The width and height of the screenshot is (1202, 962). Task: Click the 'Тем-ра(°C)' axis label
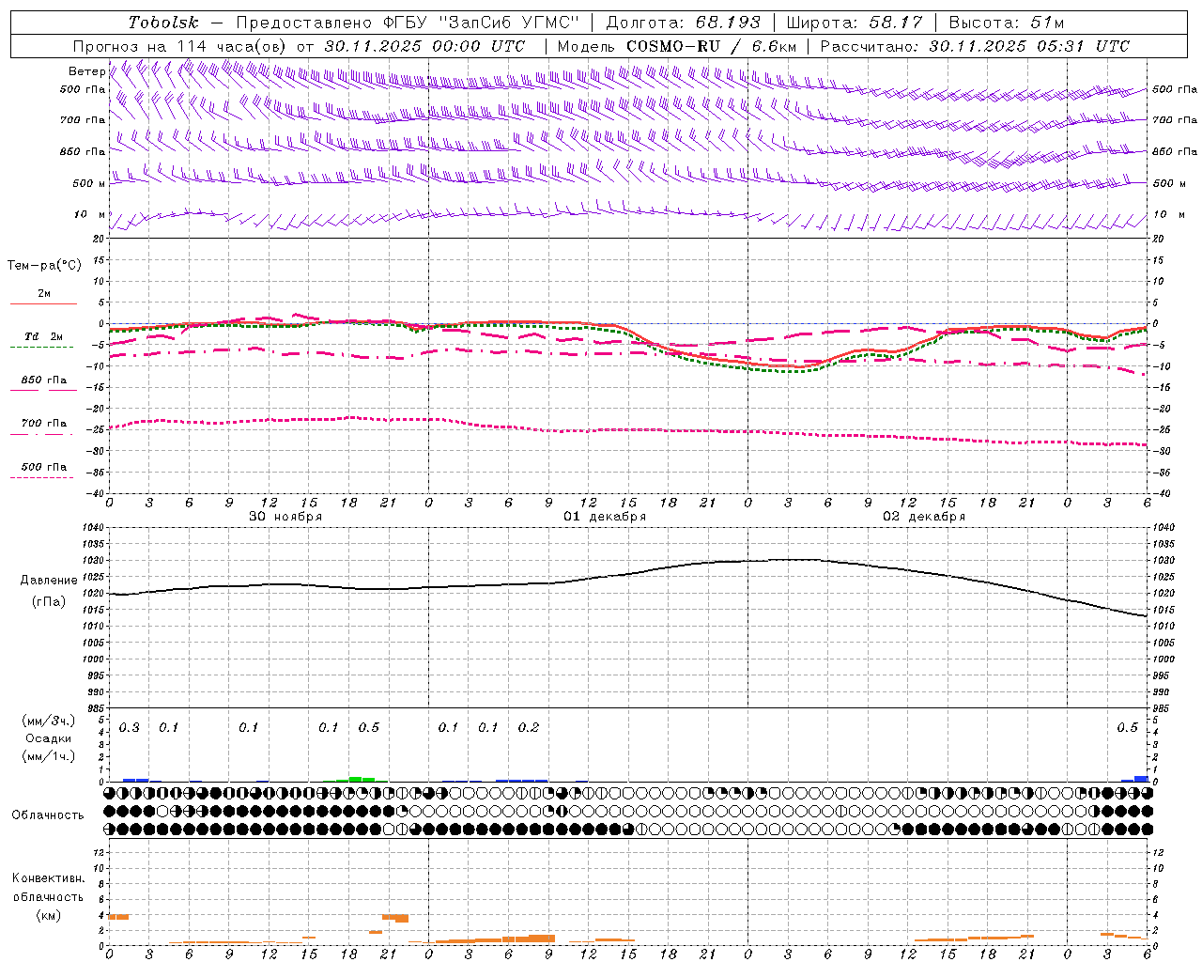pyautogui.click(x=44, y=266)
